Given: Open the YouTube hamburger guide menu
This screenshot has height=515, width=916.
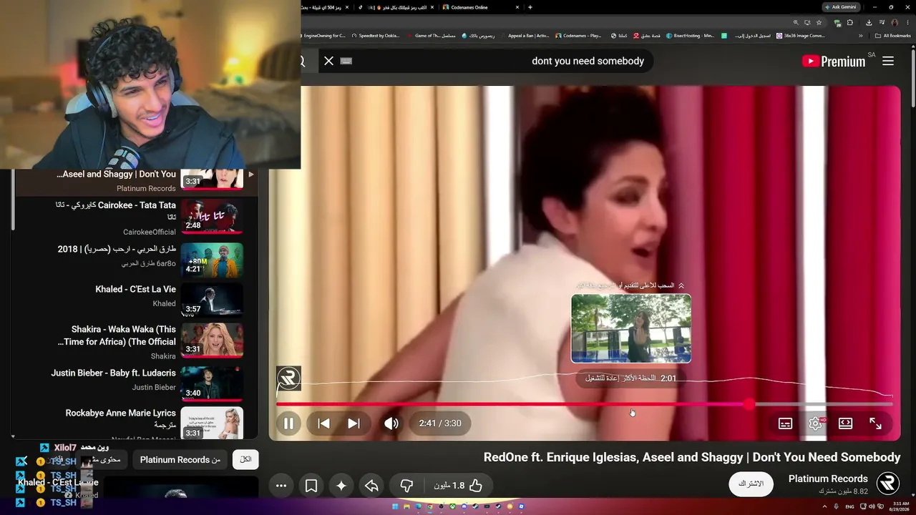Looking at the screenshot, I should pyautogui.click(x=888, y=61).
